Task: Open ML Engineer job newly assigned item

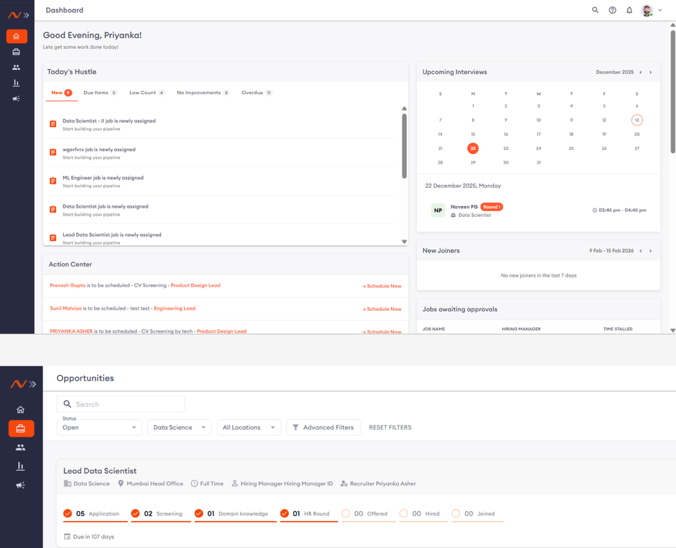Action: [x=222, y=181]
